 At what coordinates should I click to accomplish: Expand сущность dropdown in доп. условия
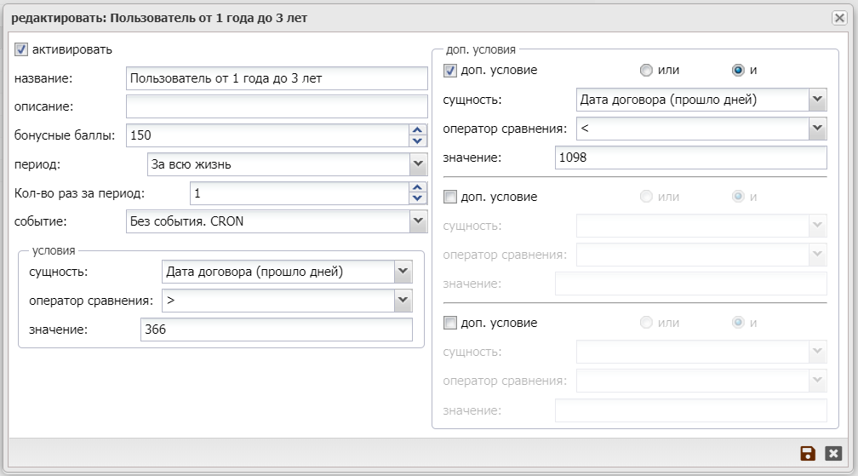pos(817,100)
